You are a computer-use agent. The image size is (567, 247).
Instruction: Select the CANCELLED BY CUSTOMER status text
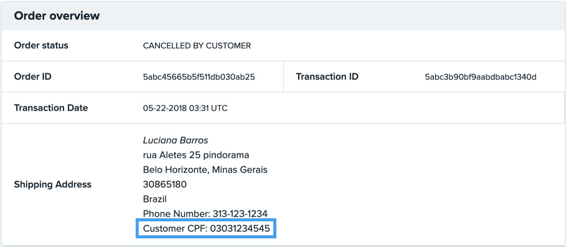197,46
